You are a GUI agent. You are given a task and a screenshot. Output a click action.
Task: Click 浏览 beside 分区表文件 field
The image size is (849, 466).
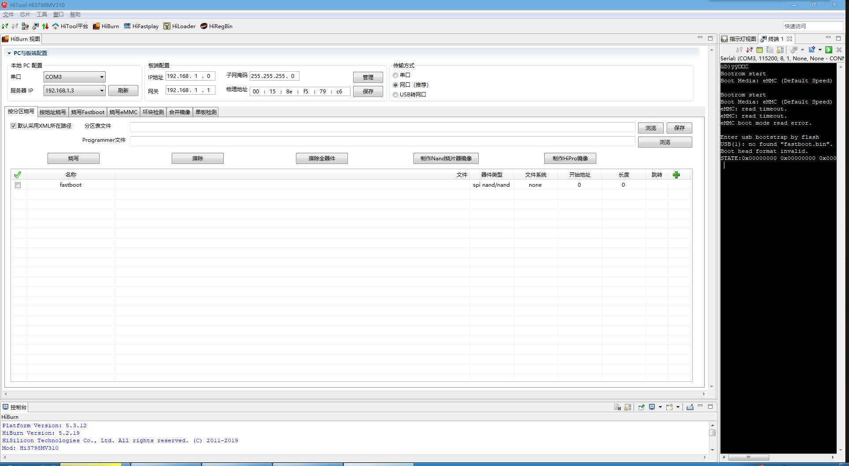(651, 128)
